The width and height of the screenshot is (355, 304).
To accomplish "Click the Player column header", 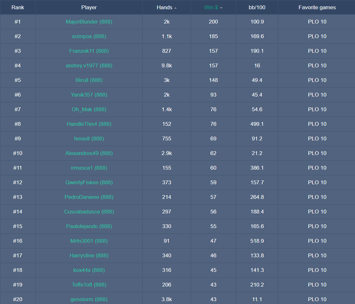I will click(x=89, y=8).
